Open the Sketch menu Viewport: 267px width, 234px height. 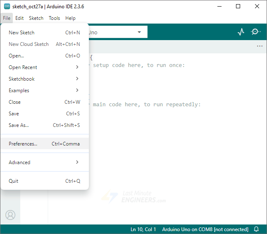36,18
